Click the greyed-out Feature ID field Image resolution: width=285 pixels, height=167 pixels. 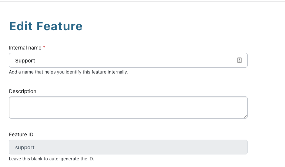click(x=128, y=147)
